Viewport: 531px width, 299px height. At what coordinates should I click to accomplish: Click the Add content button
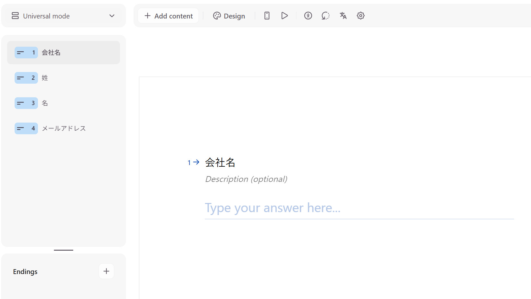(168, 16)
